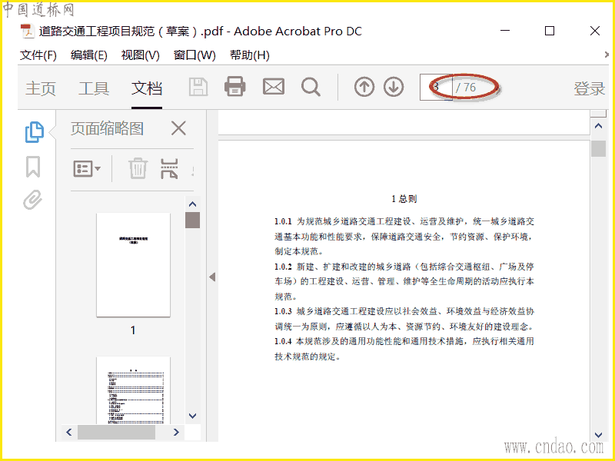
Task: Click document scroll down arrow
Action: click(x=598, y=435)
